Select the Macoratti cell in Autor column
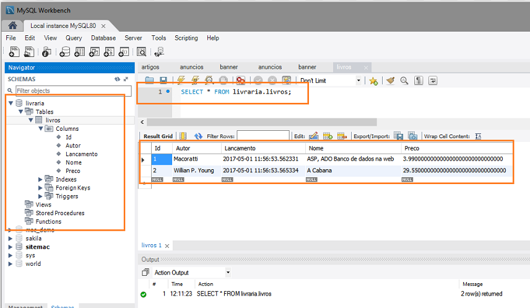Viewport: 530px width, 308px height. [196, 159]
